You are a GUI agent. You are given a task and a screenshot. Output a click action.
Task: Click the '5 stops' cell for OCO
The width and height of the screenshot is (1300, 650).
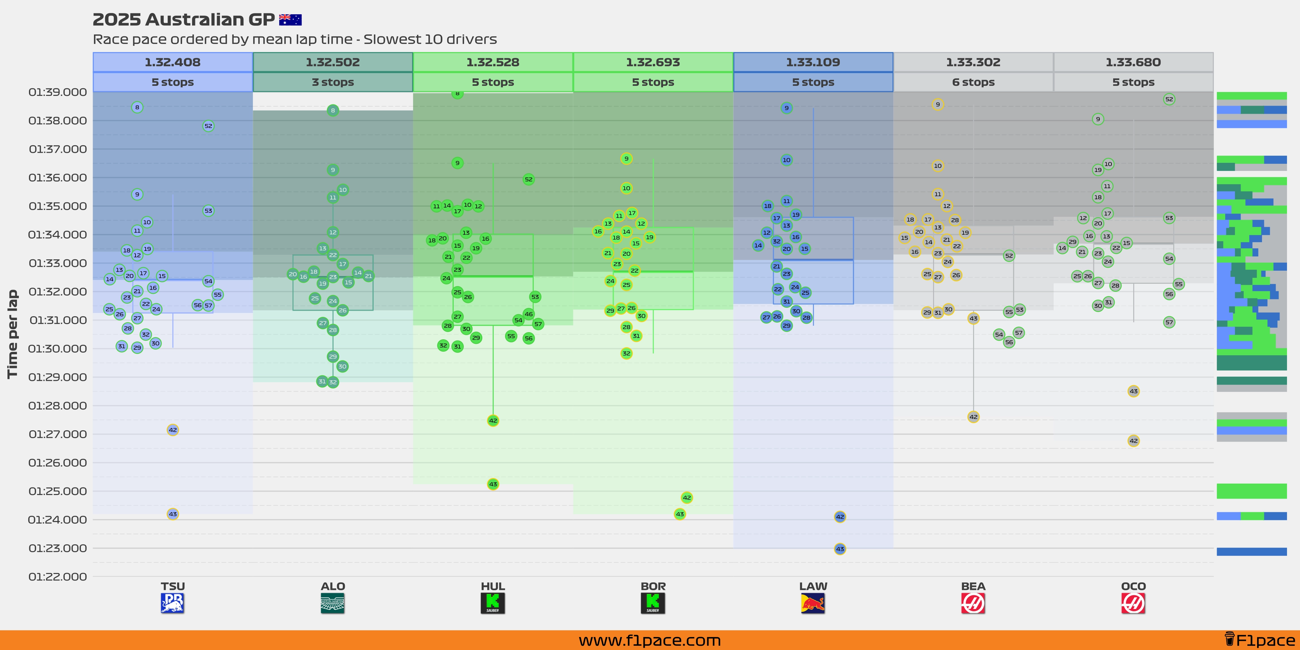[1134, 82]
